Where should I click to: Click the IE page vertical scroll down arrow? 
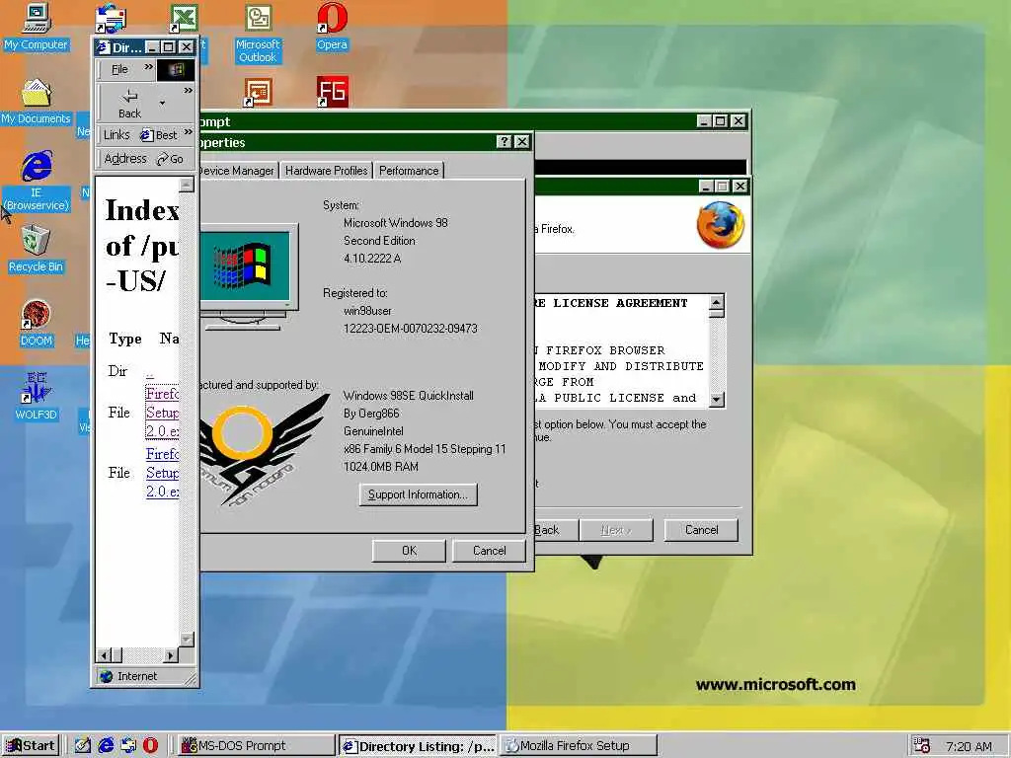(187, 640)
